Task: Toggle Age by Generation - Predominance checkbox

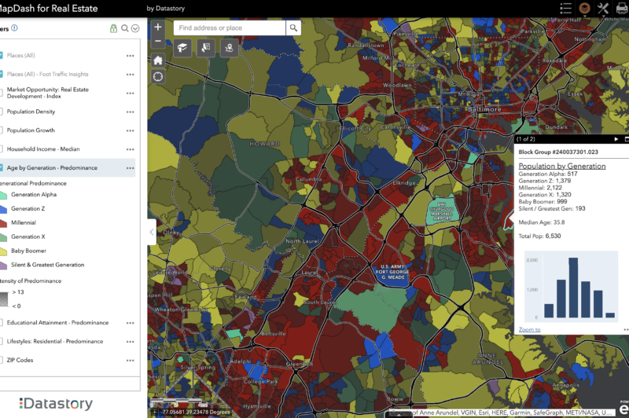Action: pyautogui.click(x=2, y=167)
